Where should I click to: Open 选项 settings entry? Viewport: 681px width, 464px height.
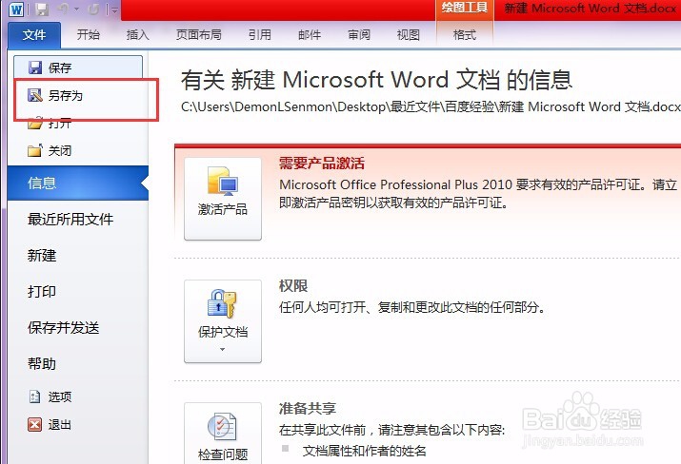pyautogui.click(x=59, y=396)
